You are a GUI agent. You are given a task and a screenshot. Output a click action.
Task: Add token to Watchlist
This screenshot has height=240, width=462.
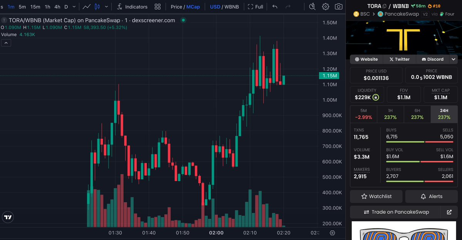pos(376,196)
